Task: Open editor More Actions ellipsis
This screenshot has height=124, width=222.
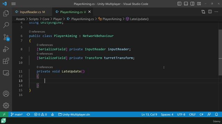Action: (216, 12)
